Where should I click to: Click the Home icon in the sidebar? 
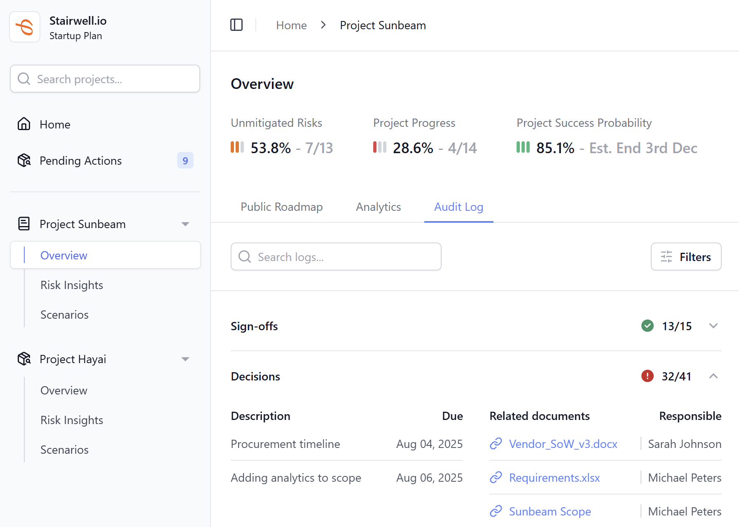(x=23, y=124)
